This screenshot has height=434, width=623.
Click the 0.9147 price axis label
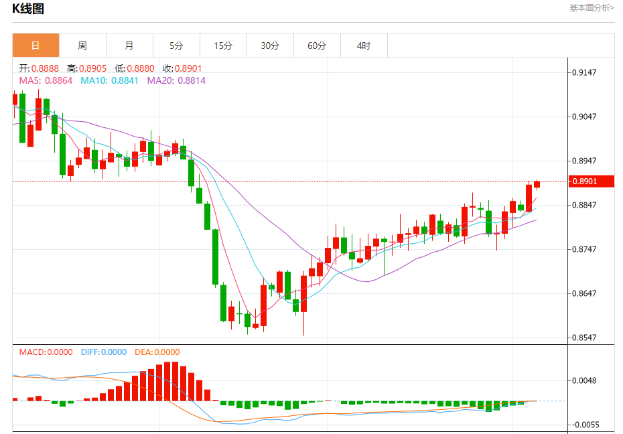(584, 72)
